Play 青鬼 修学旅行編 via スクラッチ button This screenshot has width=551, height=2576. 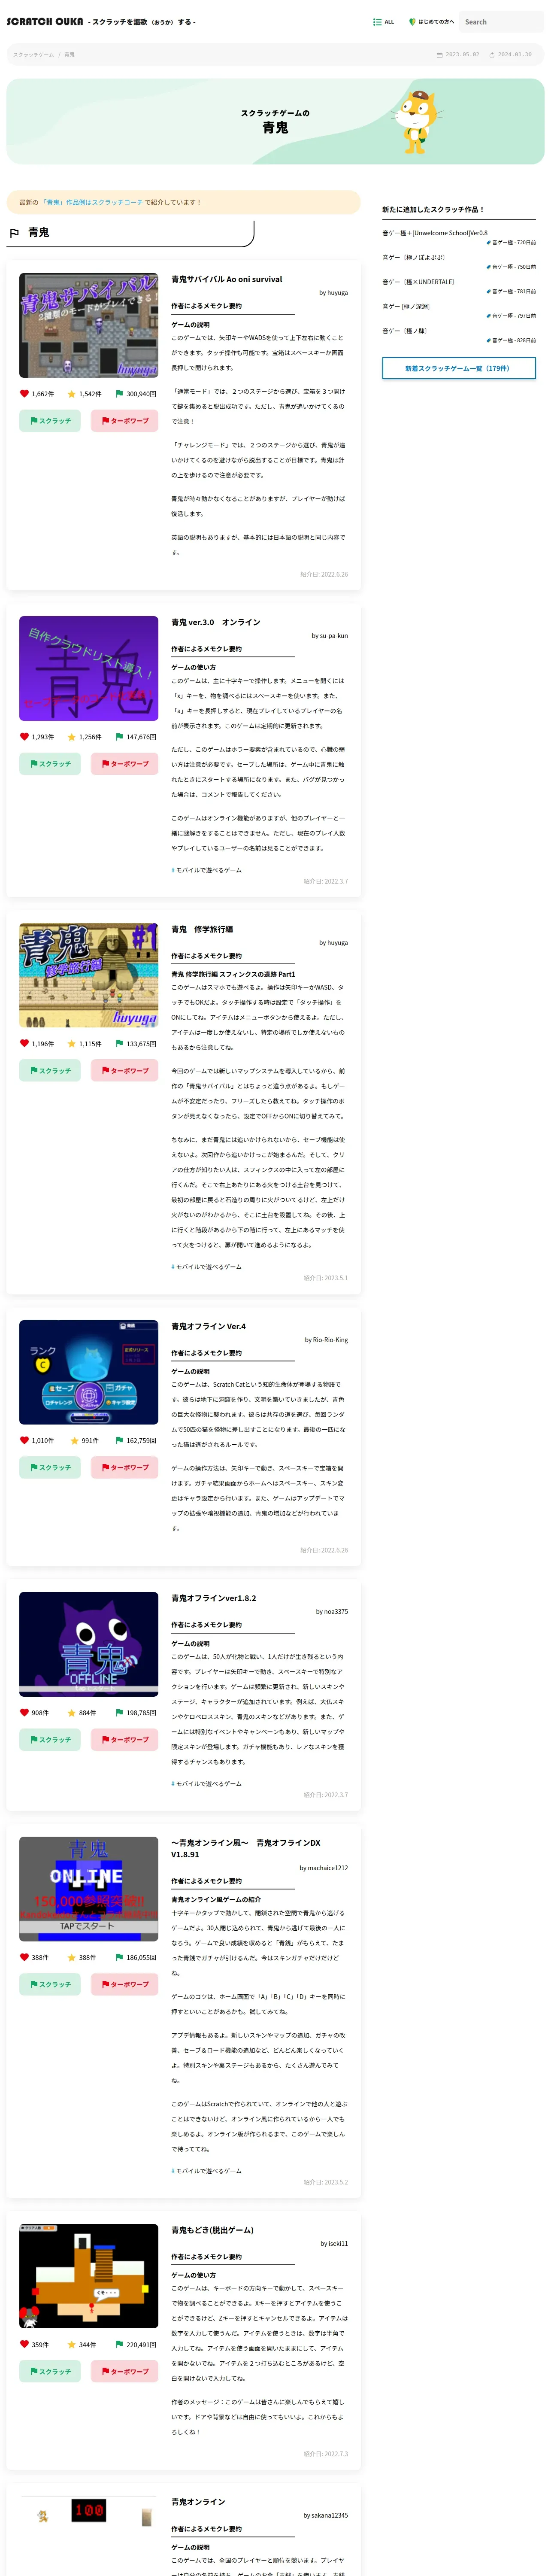(x=50, y=1071)
